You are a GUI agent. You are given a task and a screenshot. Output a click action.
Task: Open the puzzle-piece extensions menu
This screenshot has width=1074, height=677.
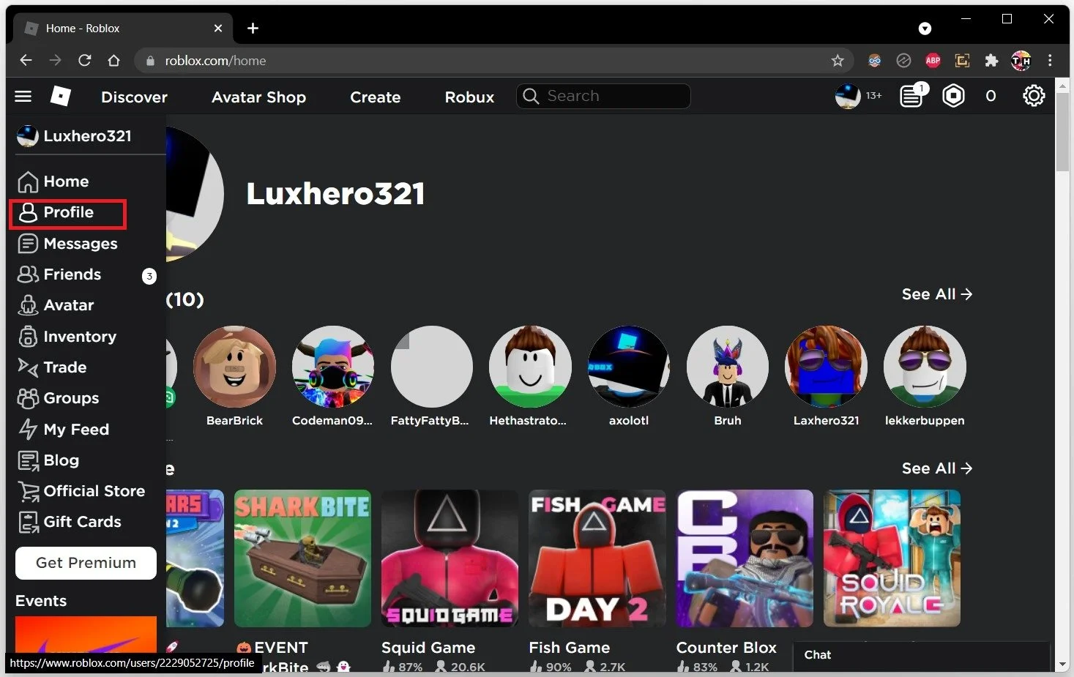click(x=991, y=60)
